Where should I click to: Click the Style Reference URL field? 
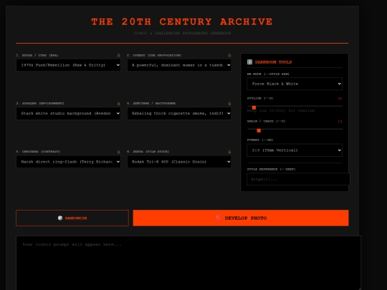tap(298, 179)
